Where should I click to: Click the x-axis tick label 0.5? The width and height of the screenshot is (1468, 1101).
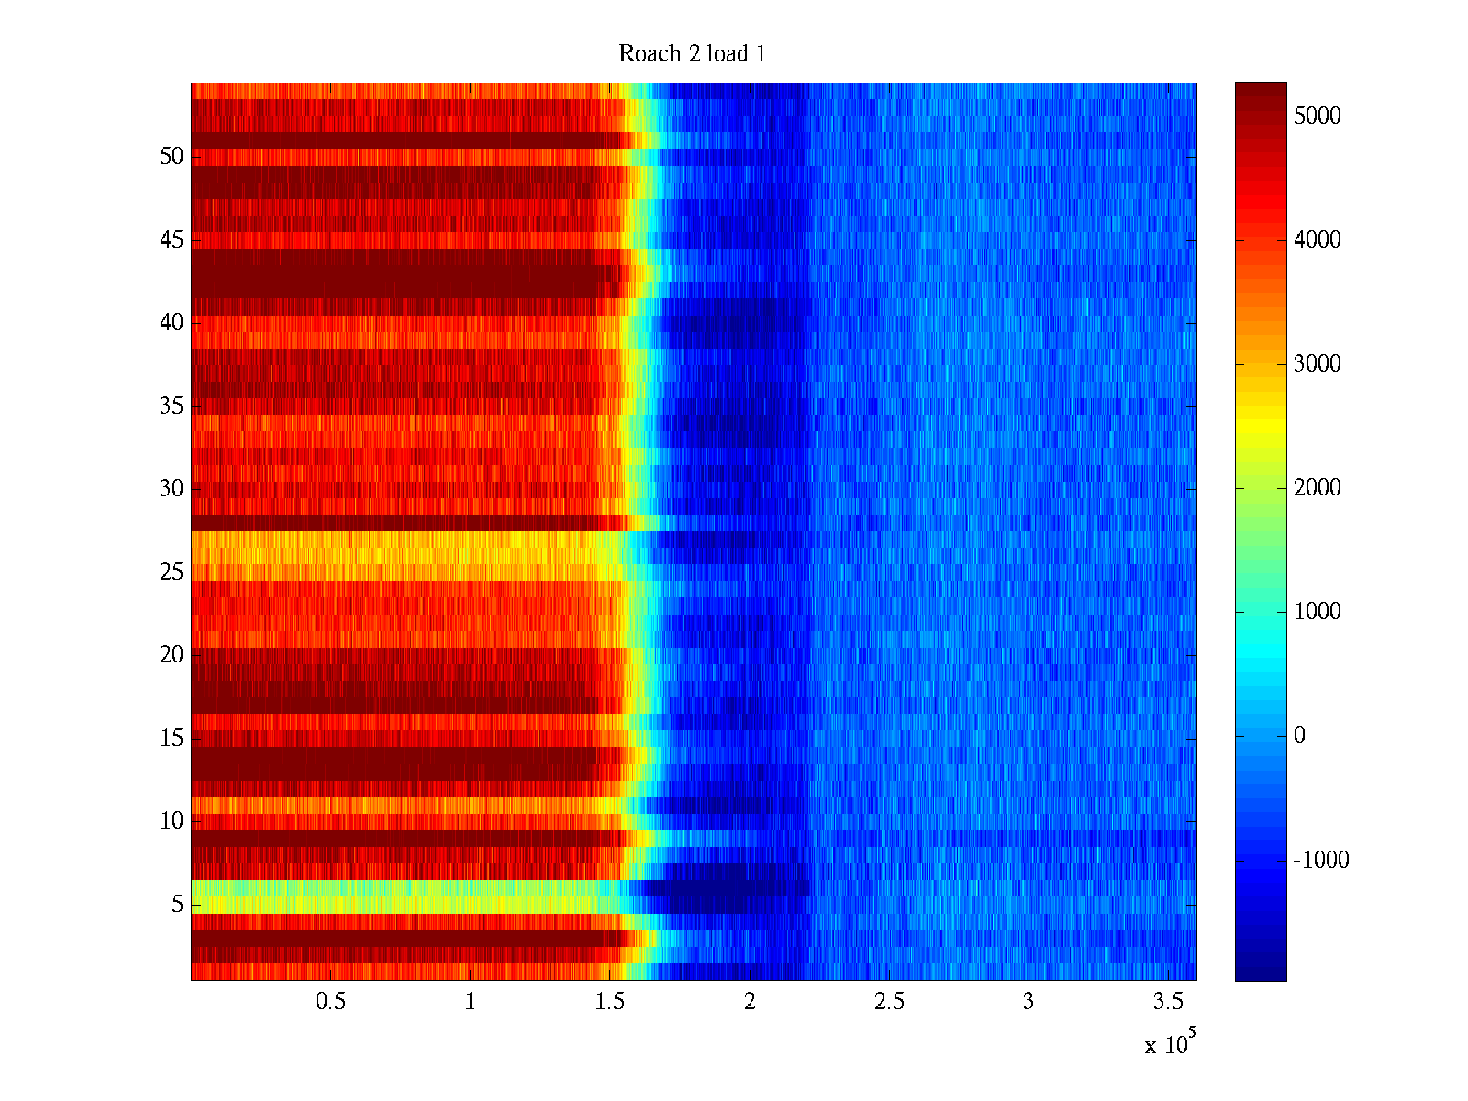pyautogui.click(x=330, y=1002)
